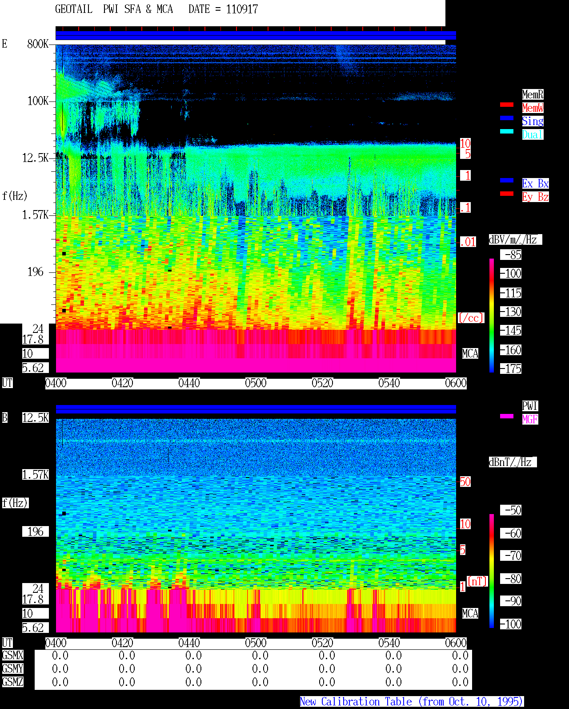The width and height of the screenshot is (569, 709).
Task: Click the red MemW legend swatch
Action: [x=507, y=105]
